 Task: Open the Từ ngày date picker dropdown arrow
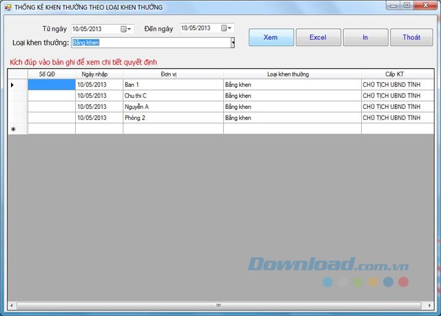pyautogui.click(x=130, y=29)
